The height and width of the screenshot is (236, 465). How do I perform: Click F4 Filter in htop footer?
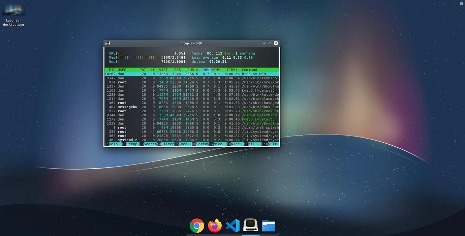click(166, 144)
